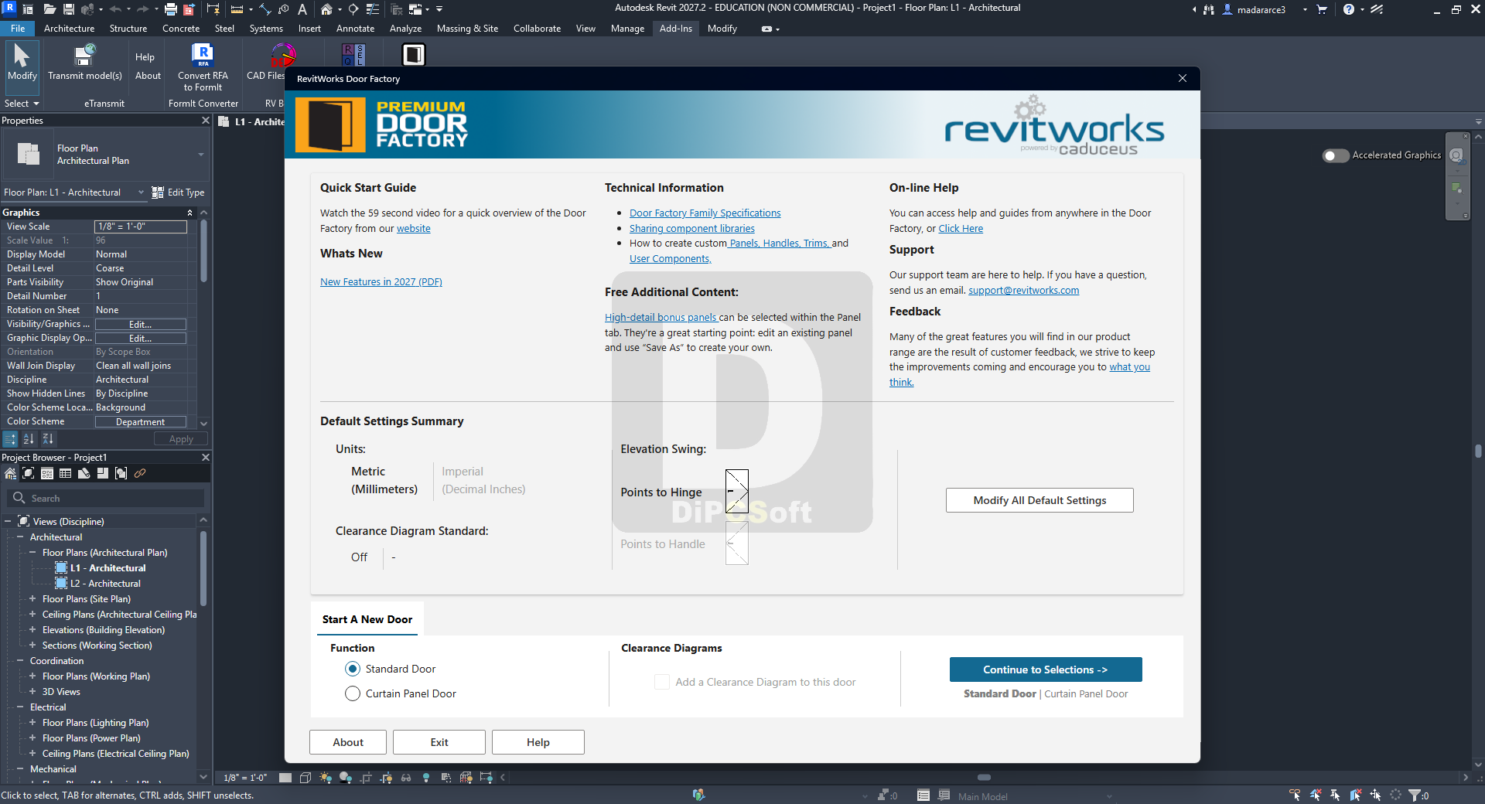Click the RevitWorks Door Factory ribbon icon
1485x804 pixels.
414,54
